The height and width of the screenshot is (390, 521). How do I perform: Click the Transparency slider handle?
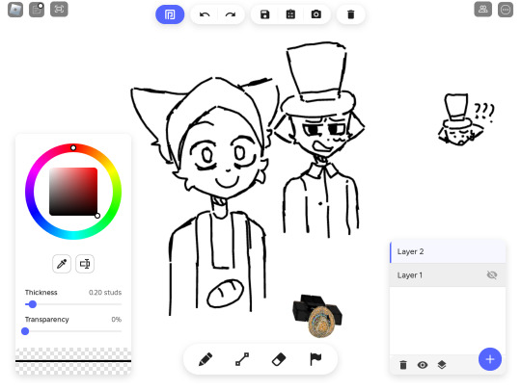pos(25,331)
